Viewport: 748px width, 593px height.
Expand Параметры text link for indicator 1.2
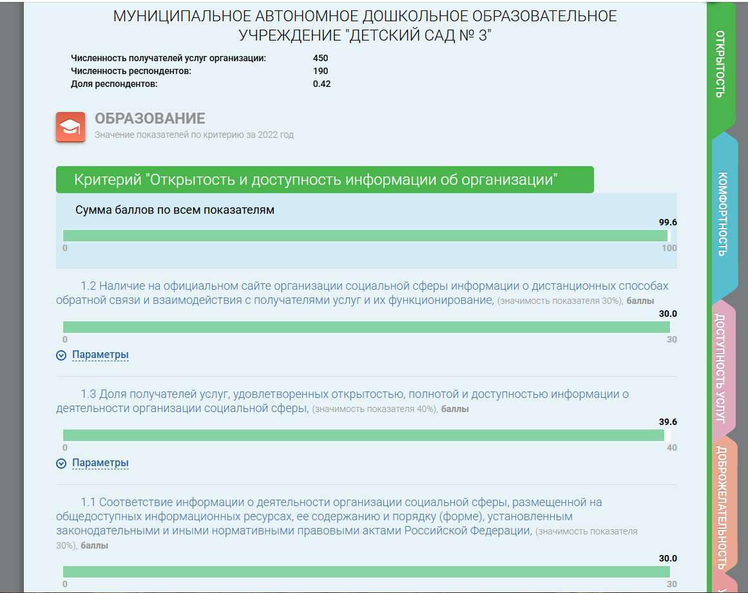[100, 355]
